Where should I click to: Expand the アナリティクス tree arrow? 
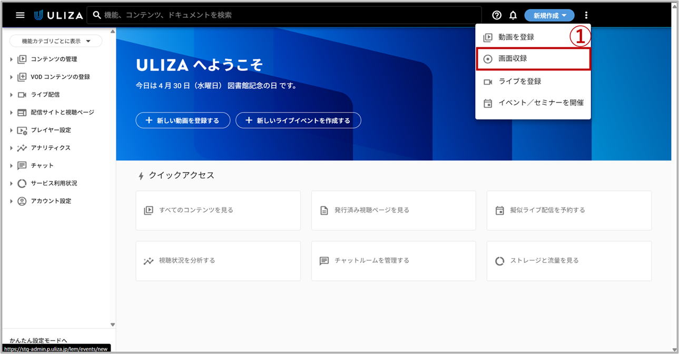click(x=11, y=148)
